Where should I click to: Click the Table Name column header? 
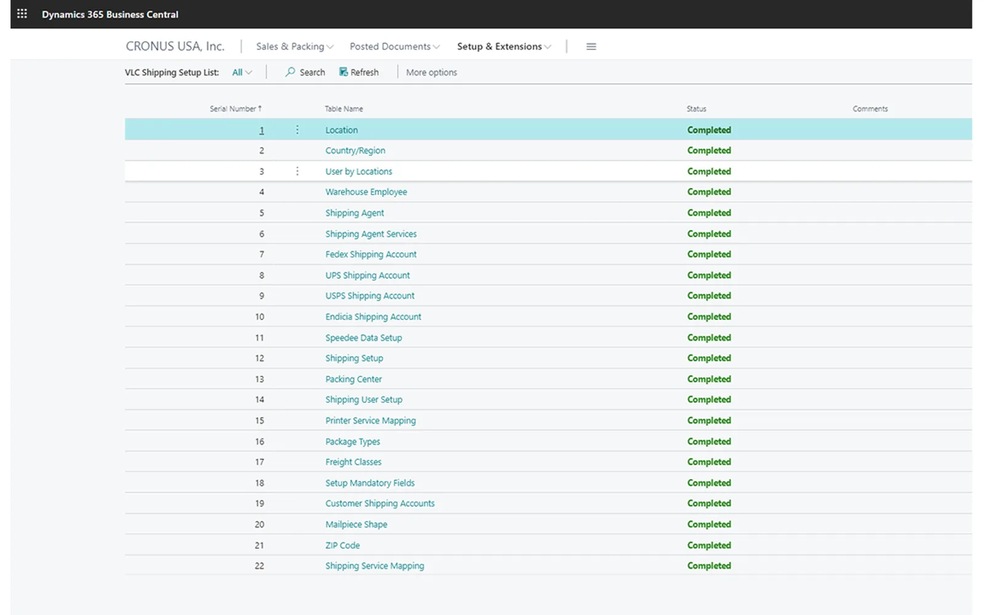click(344, 109)
